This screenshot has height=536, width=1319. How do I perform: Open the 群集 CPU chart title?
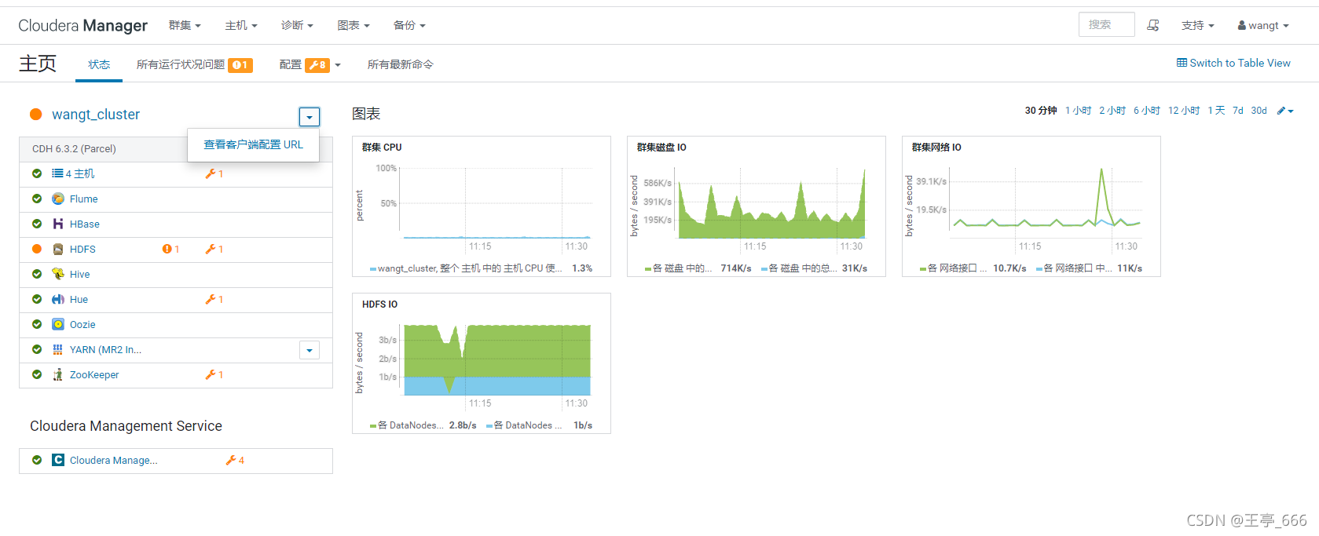[x=382, y=147]
